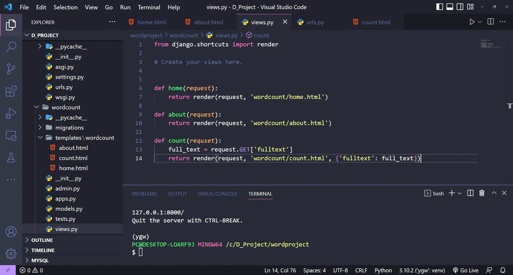Click the Run Python File play button

(x=472, y=22)
